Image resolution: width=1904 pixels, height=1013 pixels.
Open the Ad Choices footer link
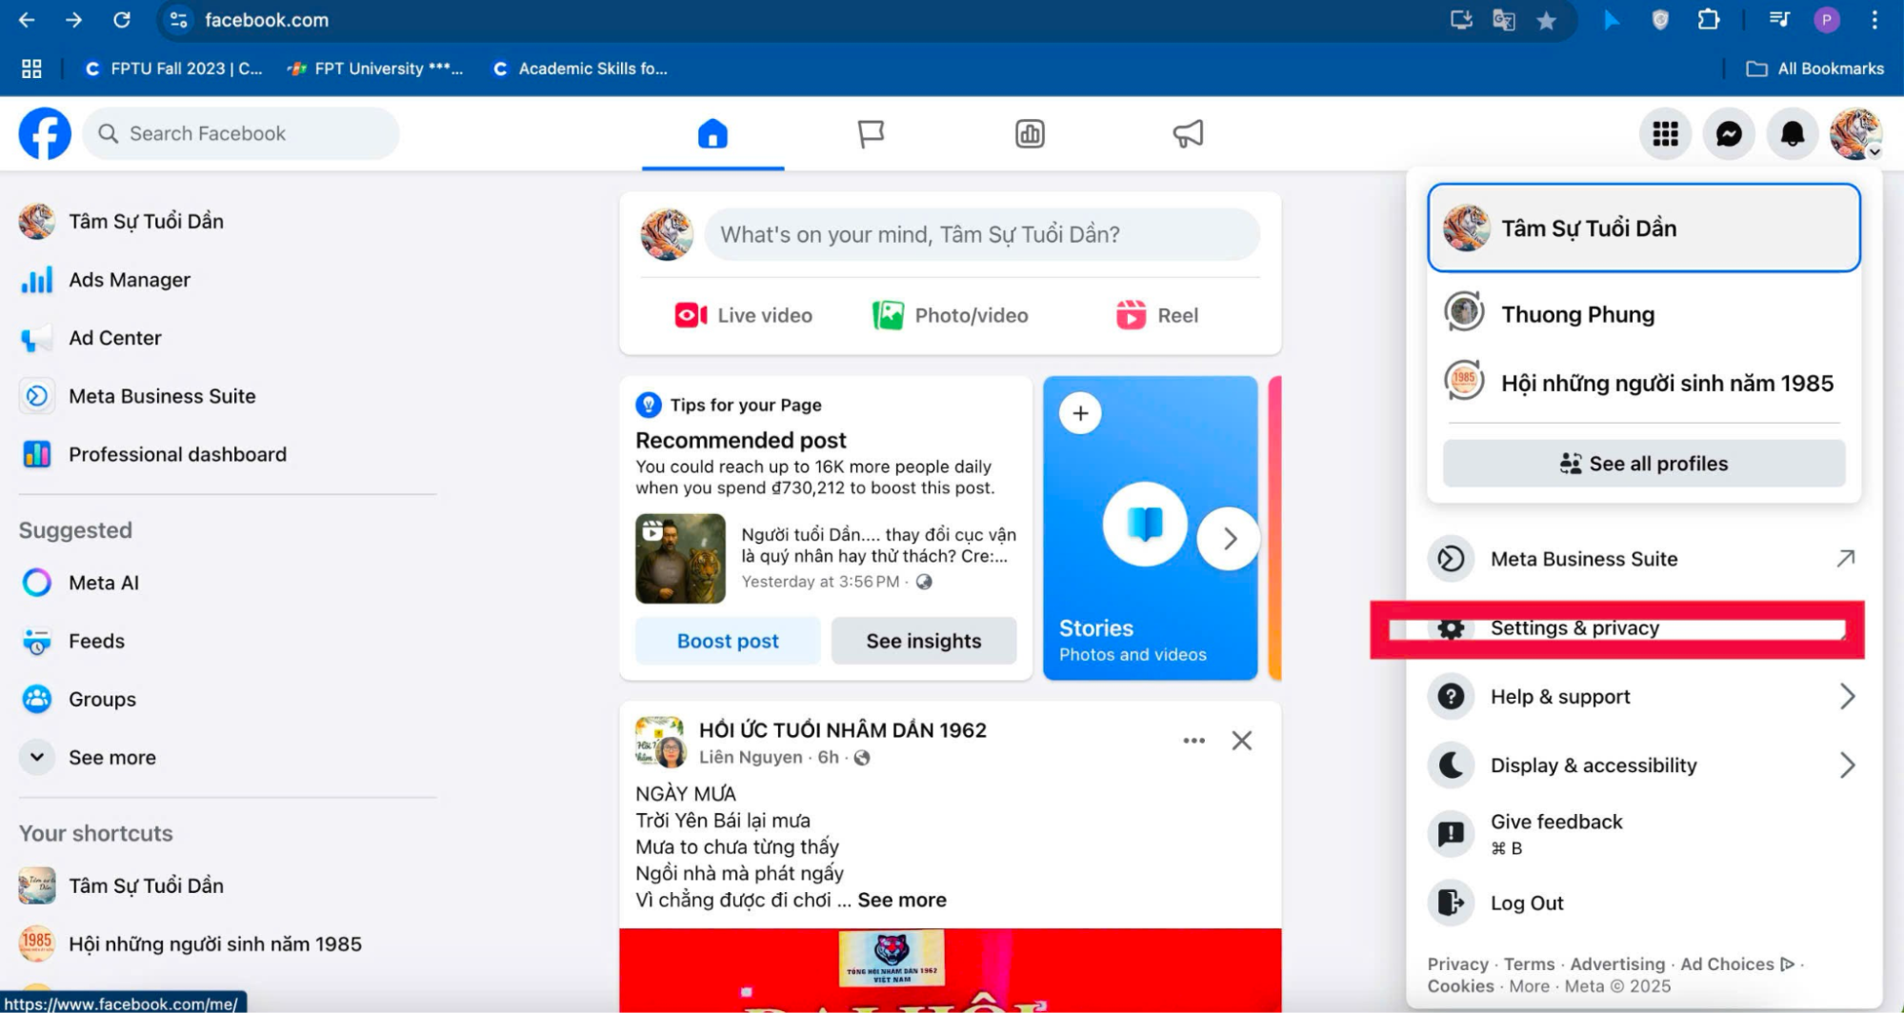[1736, 963]
